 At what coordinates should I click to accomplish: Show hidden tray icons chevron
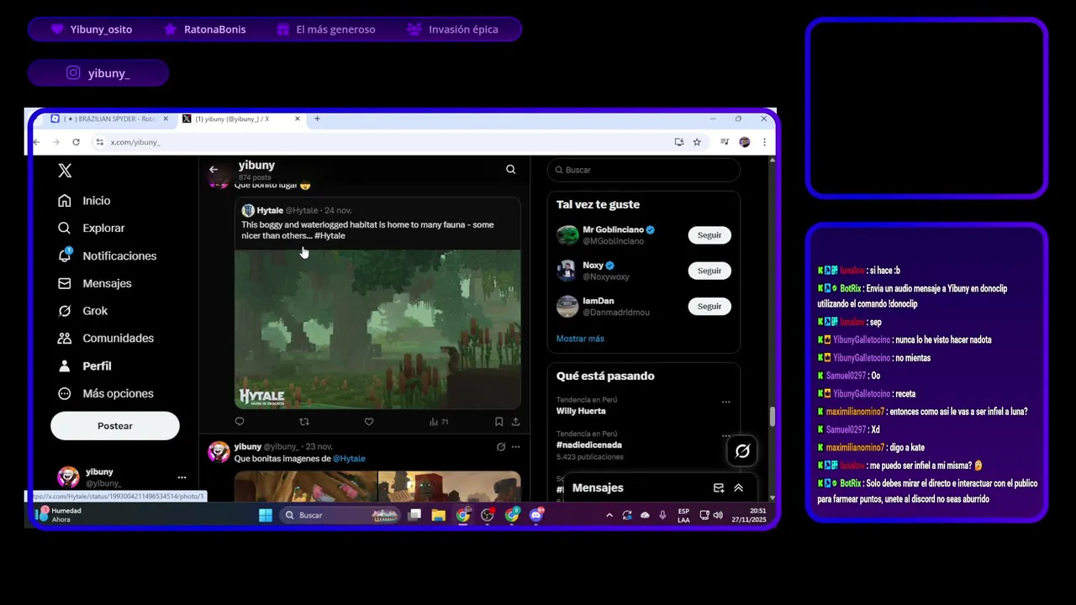coord(609,515)
